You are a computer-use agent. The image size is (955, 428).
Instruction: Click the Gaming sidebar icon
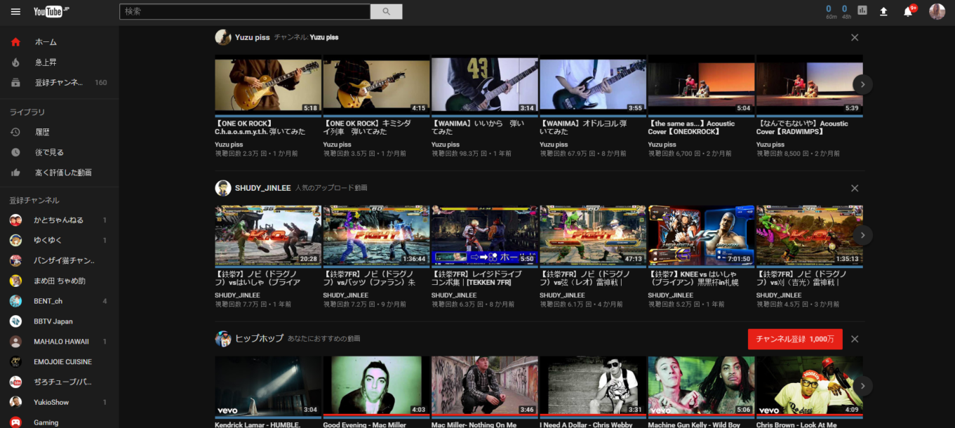pyautogui.click(x=15, y=422)
